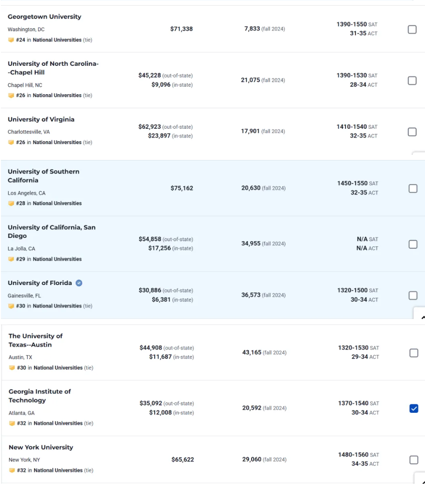Open National Universities ranking link under Florida
The height and width of the screenshot is (487, 425).
(57, 306)
